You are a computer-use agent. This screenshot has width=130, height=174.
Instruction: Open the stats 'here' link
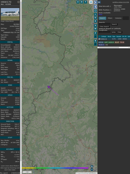(x=100, y=14)
